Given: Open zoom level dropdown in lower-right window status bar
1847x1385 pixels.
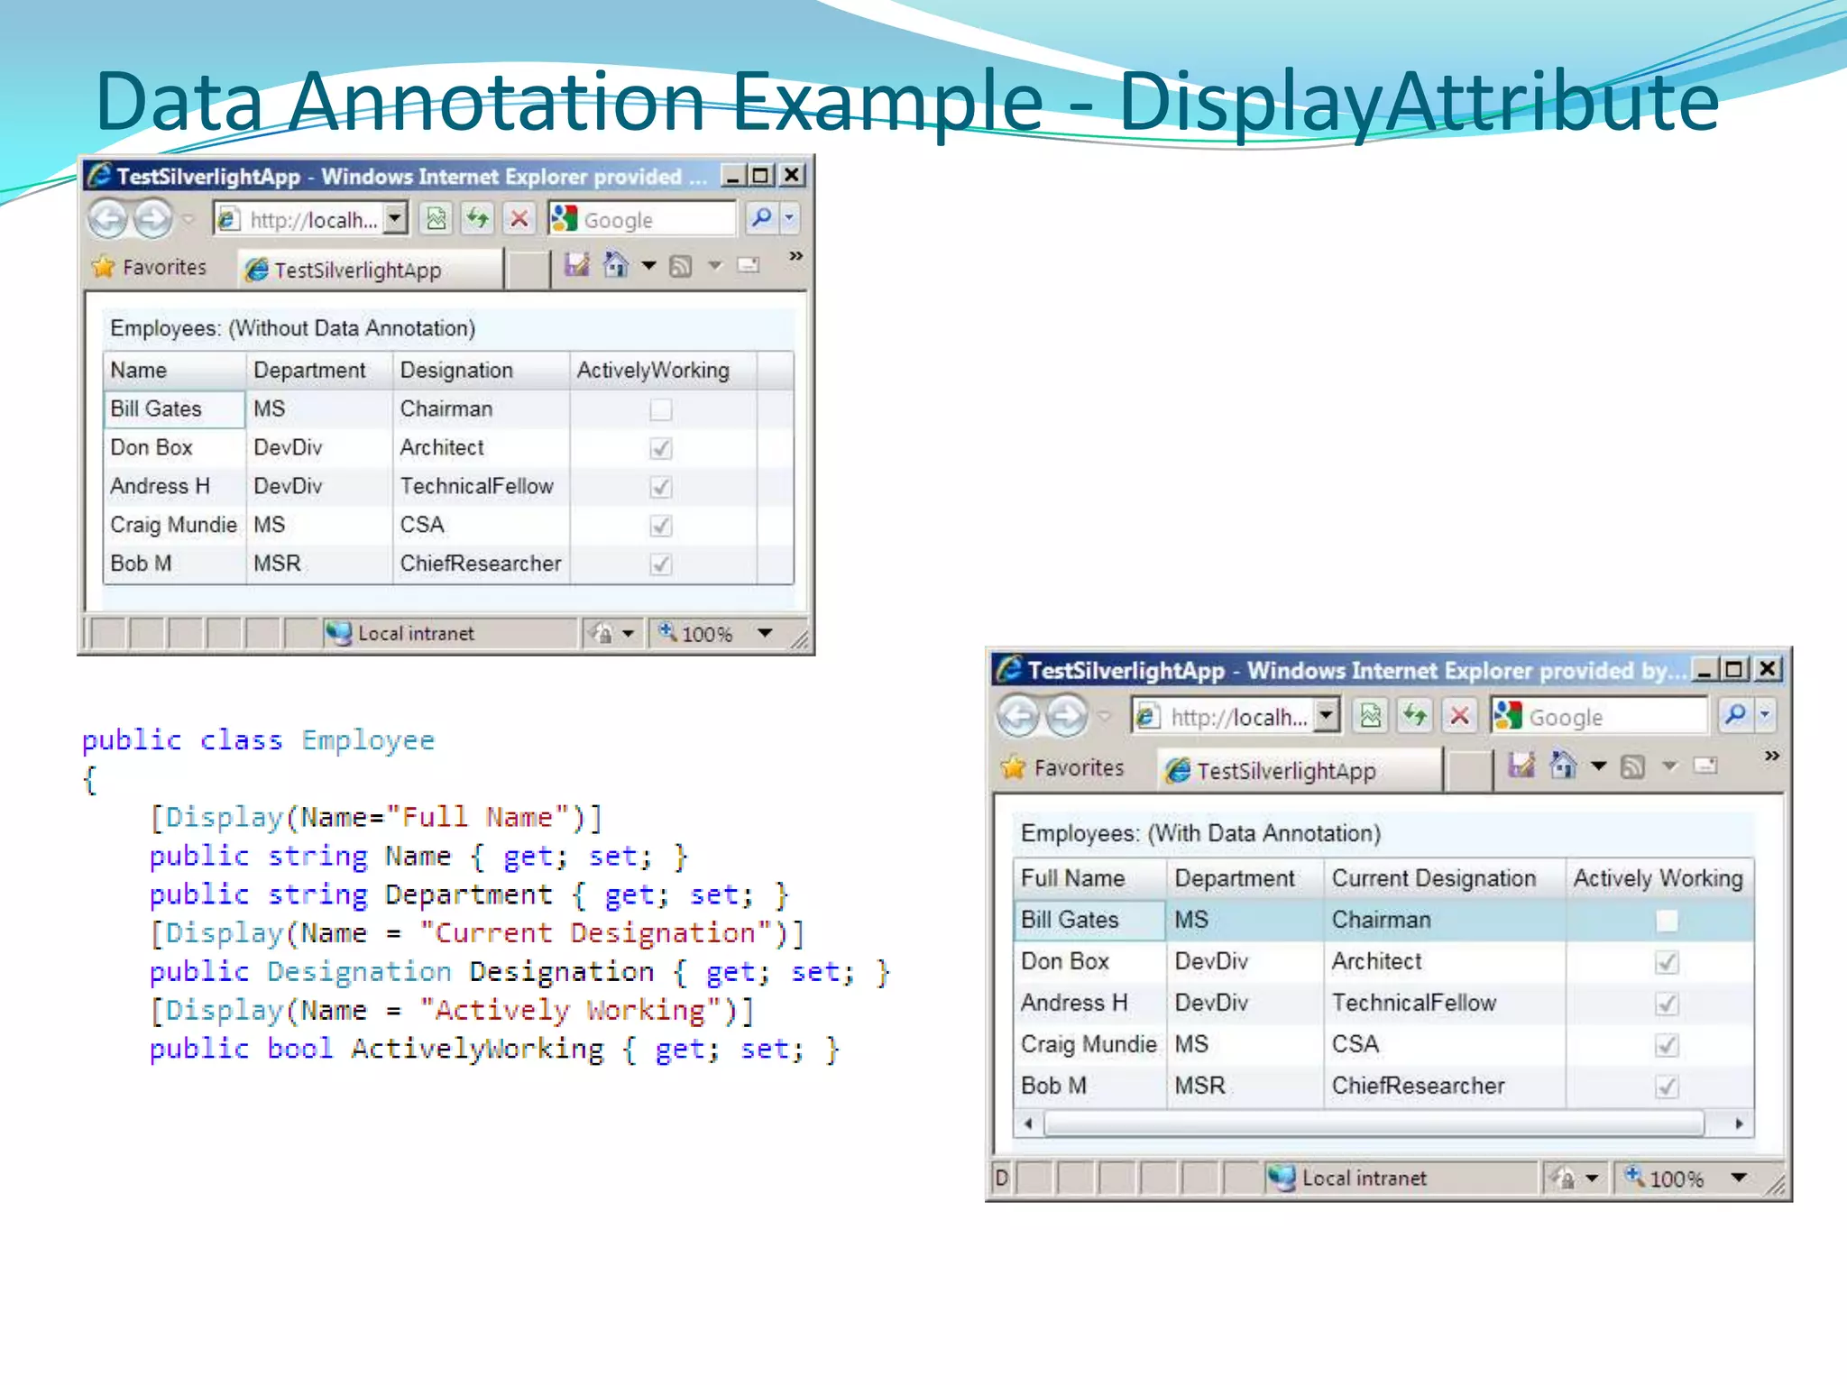Looking at the screenshot, I should click(1739, 1178).
